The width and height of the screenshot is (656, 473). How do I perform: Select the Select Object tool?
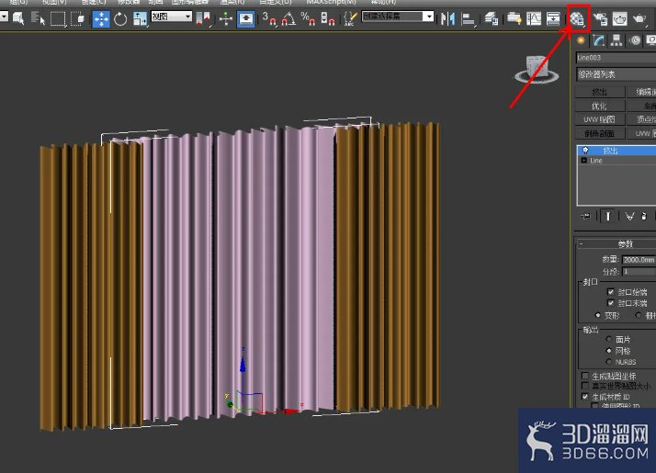pyautogui.click(x=18, y=18)
